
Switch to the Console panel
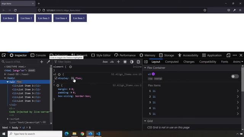coord(38,55)
